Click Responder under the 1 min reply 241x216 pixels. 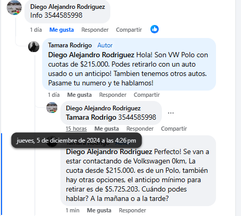click(x=132, y=210)
